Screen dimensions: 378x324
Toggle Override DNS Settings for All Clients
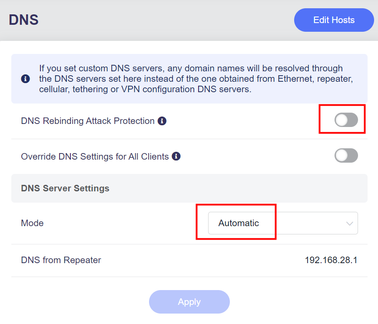pyautogui.click(x=346, y=156)
